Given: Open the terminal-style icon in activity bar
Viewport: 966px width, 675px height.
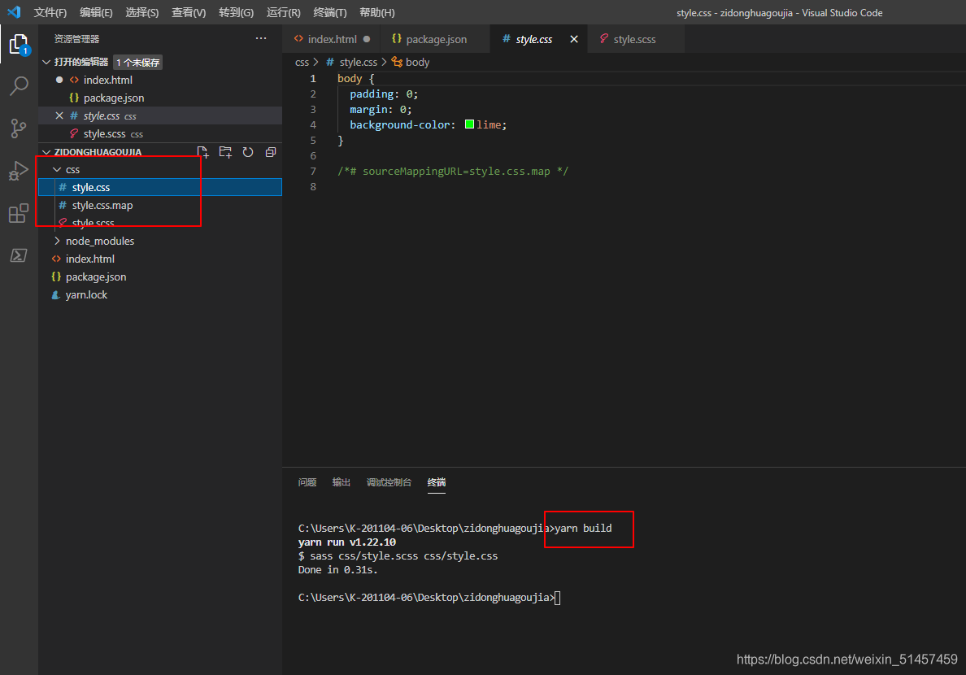Looking at the screenshot, I should click(19, 255).
